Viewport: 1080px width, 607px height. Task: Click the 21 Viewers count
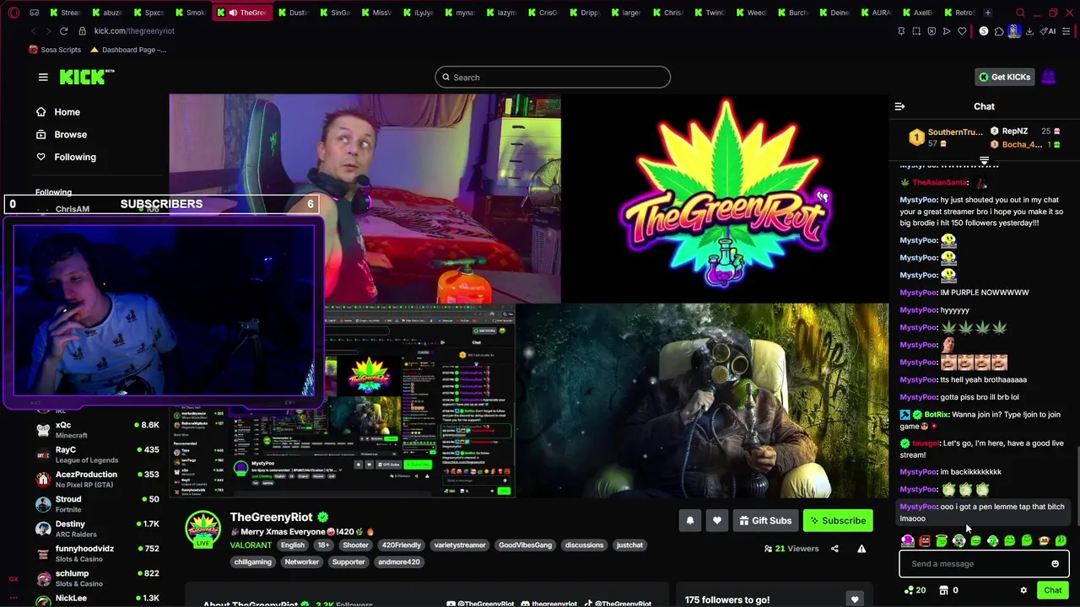point(791,549)
